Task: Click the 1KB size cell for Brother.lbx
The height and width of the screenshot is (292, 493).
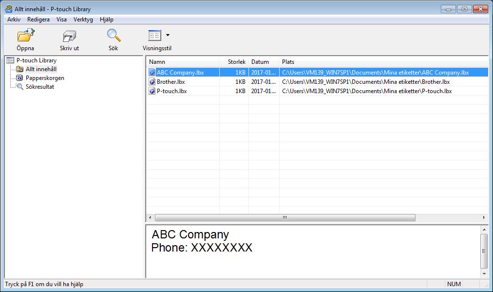Action: point(240,82)
